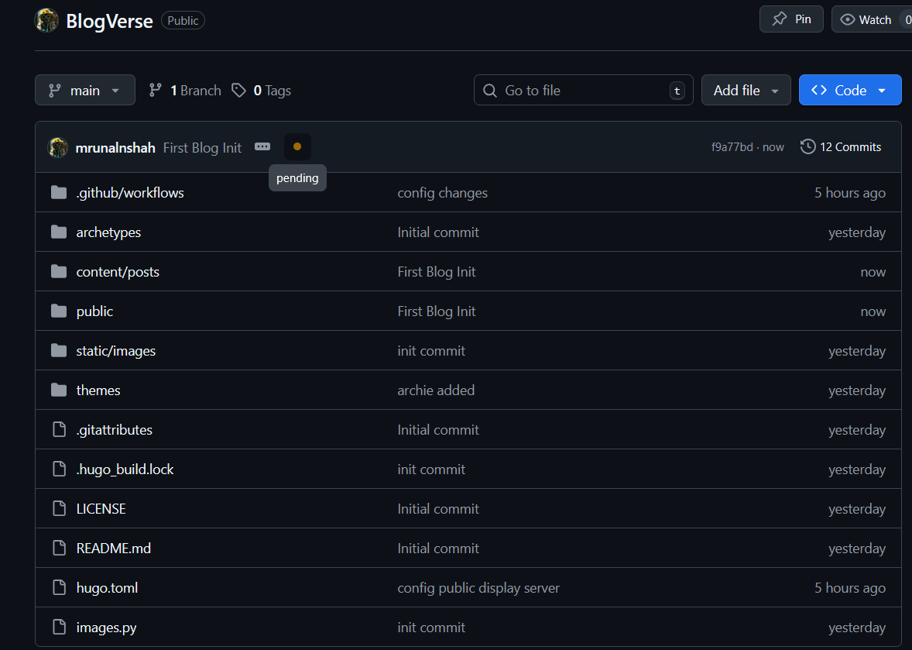The image size is (912, 650).
Task: Click the Watch button
Action: coord(867,19)
